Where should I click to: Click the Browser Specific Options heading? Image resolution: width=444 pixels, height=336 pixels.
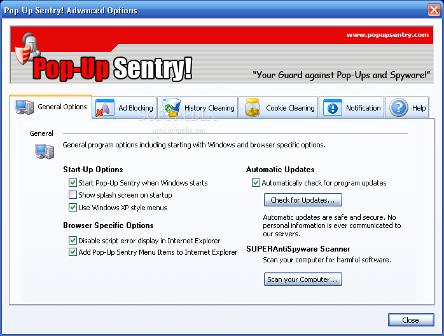pos(108,225)
